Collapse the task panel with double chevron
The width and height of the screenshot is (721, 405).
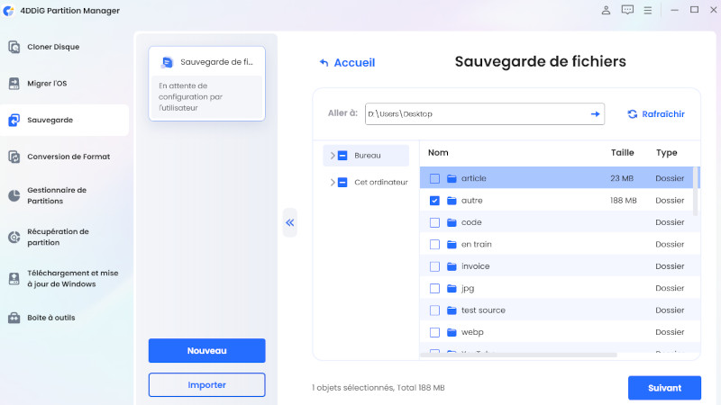tap(289, 222)
